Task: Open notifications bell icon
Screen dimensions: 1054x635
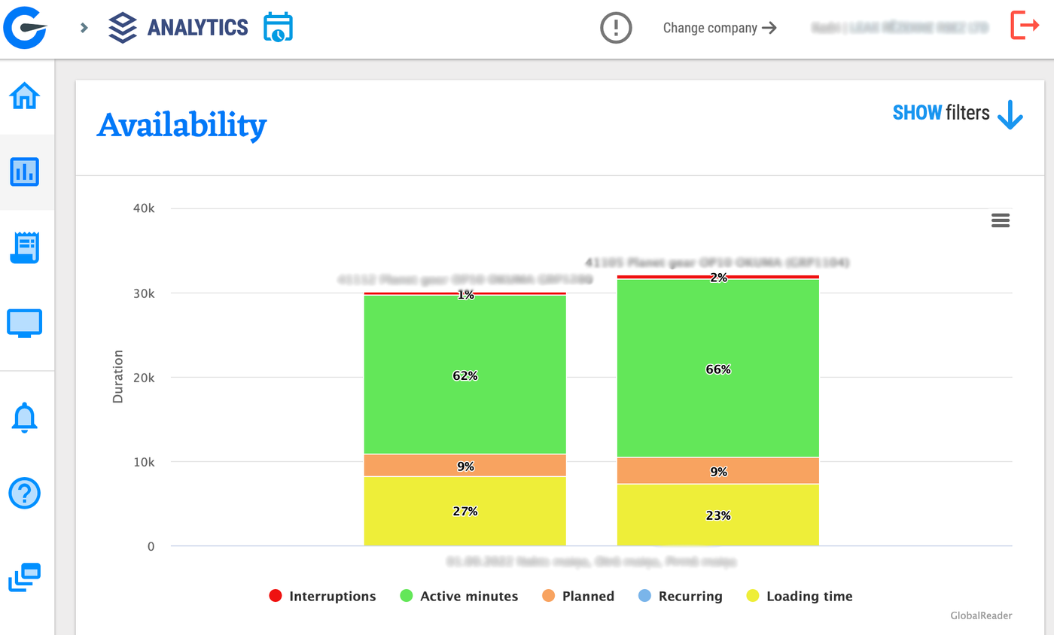Action: [x=25, y=417]
